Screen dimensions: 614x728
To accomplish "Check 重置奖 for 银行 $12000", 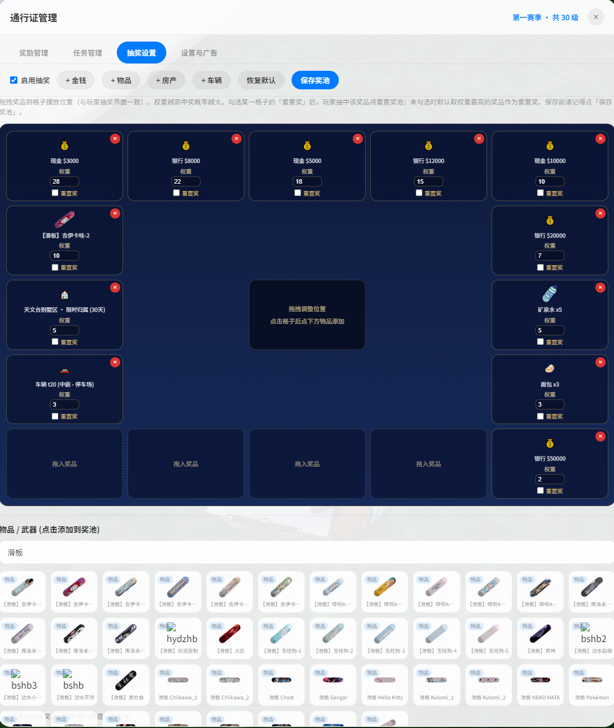I will (x=419, y=193).
